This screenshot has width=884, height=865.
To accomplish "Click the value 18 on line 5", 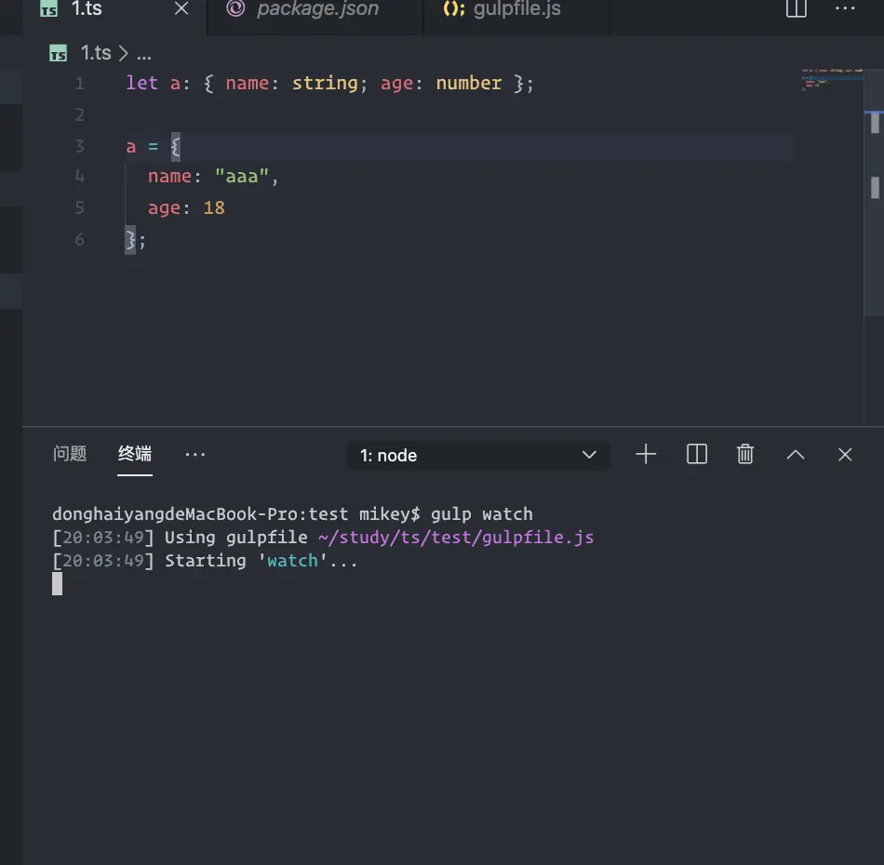I will (214, 208).
